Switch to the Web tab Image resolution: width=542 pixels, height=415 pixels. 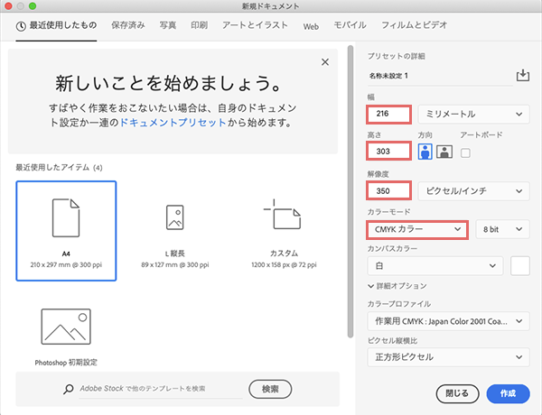pos(311,26)
